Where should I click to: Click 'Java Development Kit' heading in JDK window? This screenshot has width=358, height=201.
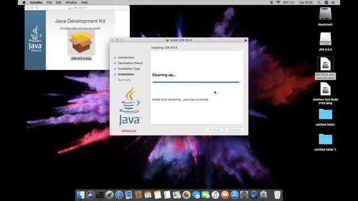click(x=80, y=21)
